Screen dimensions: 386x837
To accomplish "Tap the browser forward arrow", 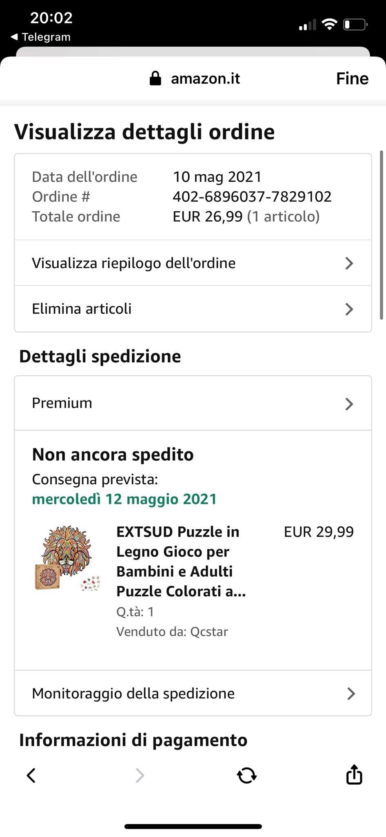I will tap(140, 775).
